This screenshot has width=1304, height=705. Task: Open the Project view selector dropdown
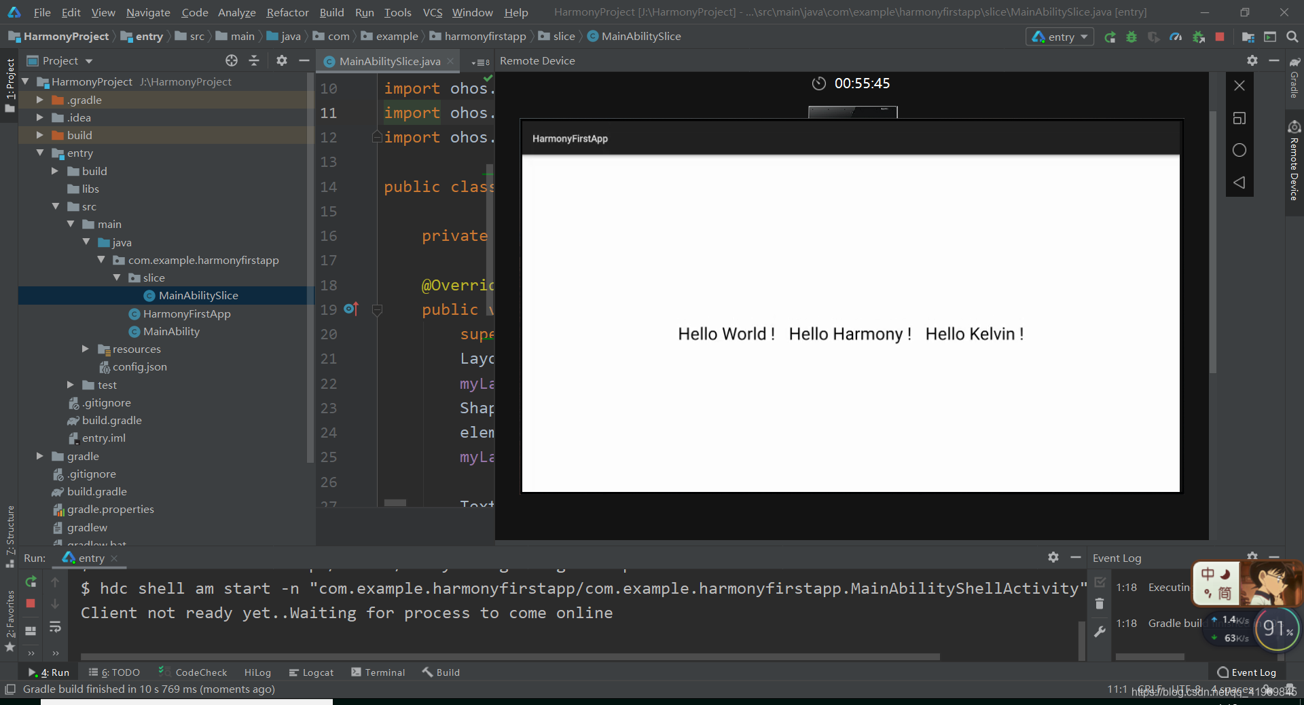pyautogui.click(x=60, y=61)
